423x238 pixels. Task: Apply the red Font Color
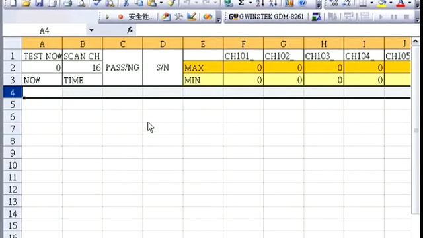401,3
